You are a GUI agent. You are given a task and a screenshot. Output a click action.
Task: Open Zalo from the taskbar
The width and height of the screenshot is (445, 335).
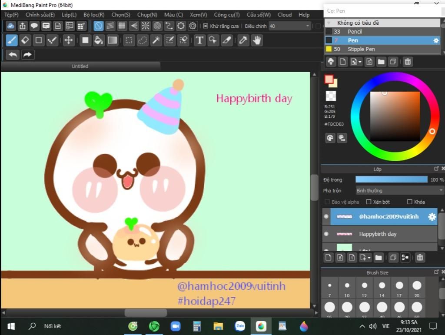[240, 326]
